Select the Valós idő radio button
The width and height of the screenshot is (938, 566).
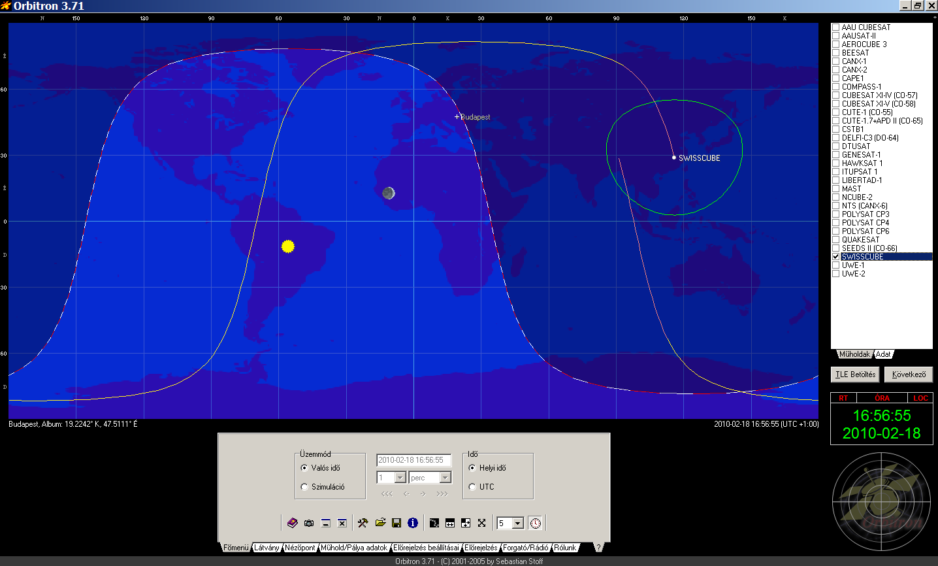(304, 468)
